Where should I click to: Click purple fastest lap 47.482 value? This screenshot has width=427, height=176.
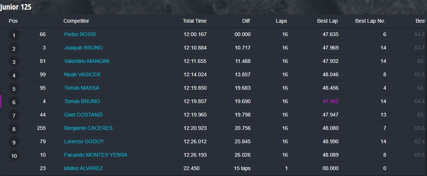[330, 101]
